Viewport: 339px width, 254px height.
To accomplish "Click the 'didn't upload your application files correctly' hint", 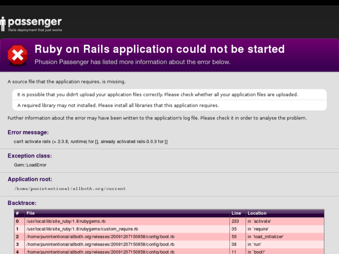I will [158, 95].
